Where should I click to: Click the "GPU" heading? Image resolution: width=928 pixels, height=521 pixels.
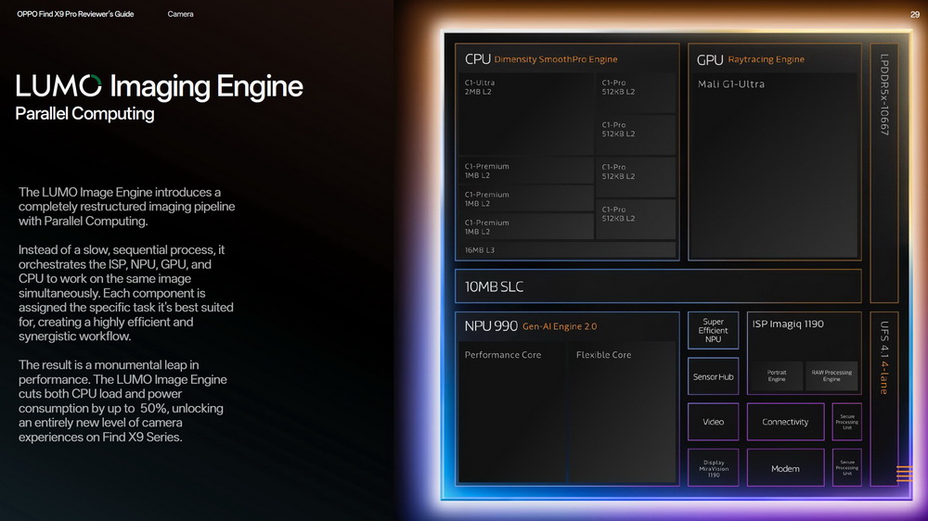click(710, 59)
